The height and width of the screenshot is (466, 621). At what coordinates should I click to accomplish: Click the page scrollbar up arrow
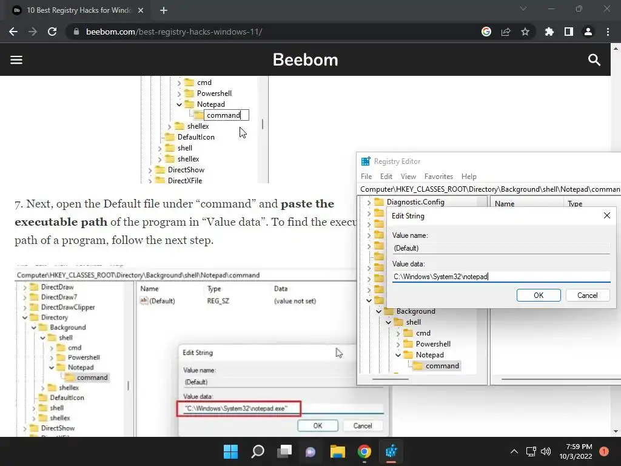(616, 49)
